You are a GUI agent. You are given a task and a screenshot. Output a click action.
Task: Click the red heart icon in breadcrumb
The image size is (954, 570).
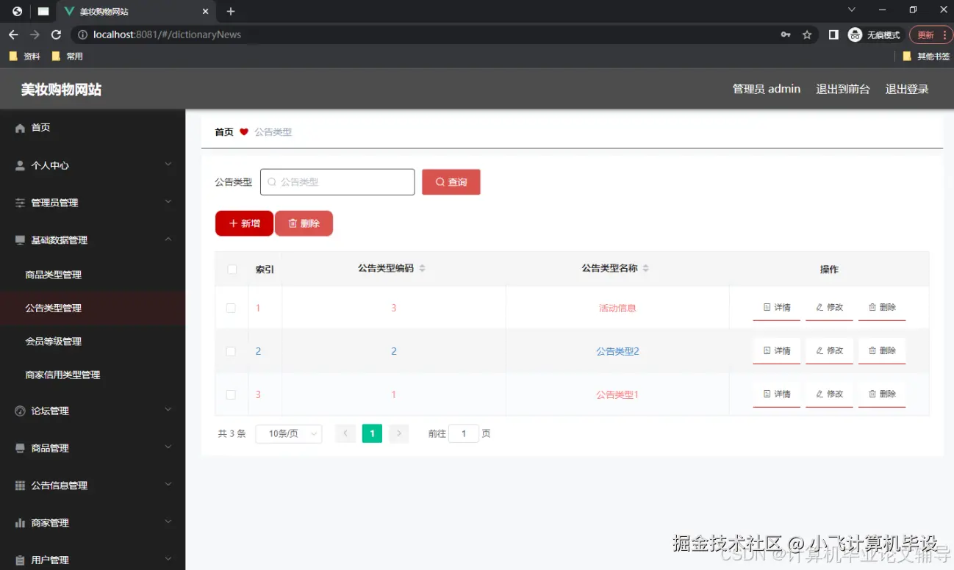pos(243,131)
